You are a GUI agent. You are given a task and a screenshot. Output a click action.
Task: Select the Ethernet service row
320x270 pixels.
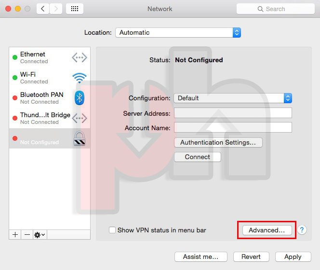point(50,57)
